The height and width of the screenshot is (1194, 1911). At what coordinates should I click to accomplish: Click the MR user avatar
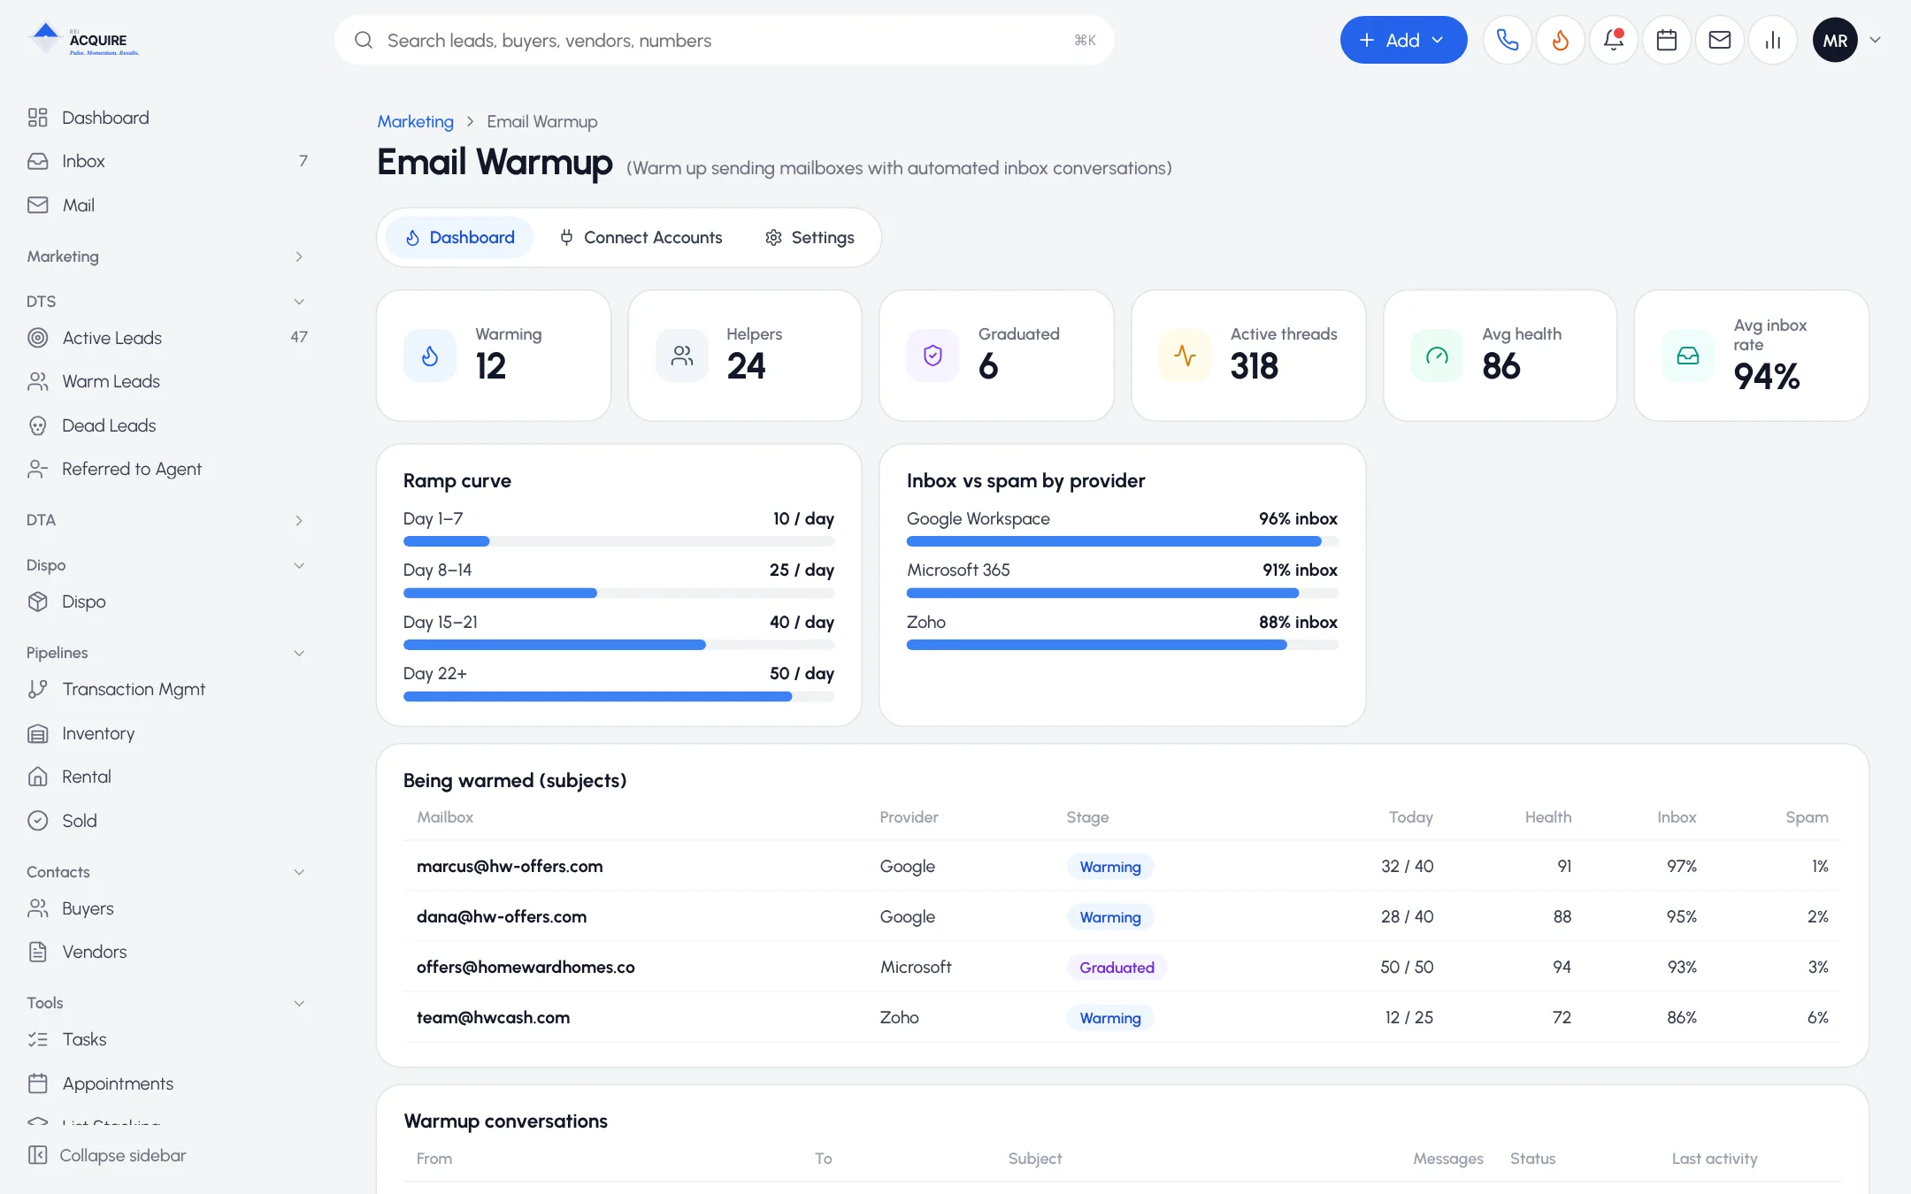[1835, 40]
